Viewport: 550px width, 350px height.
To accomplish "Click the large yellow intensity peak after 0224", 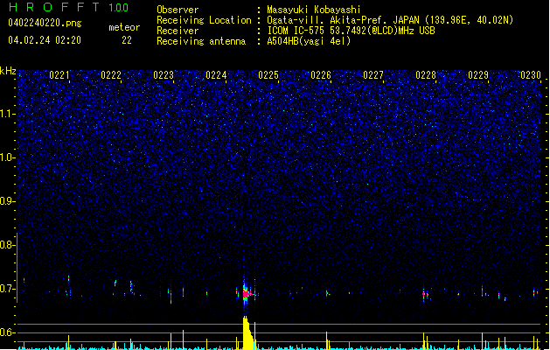I will 248,333.
